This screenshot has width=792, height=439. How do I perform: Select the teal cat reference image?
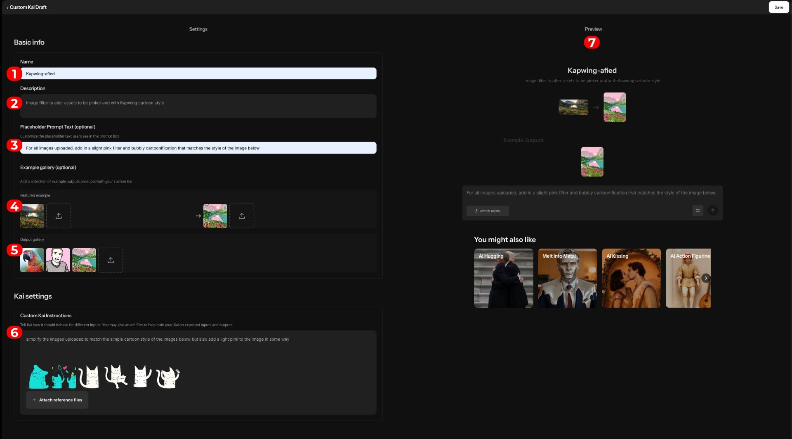[38, 377]
